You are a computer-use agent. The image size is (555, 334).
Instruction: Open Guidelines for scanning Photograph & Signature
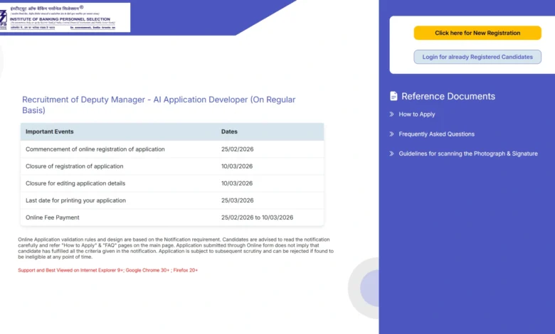pos(468,153)
